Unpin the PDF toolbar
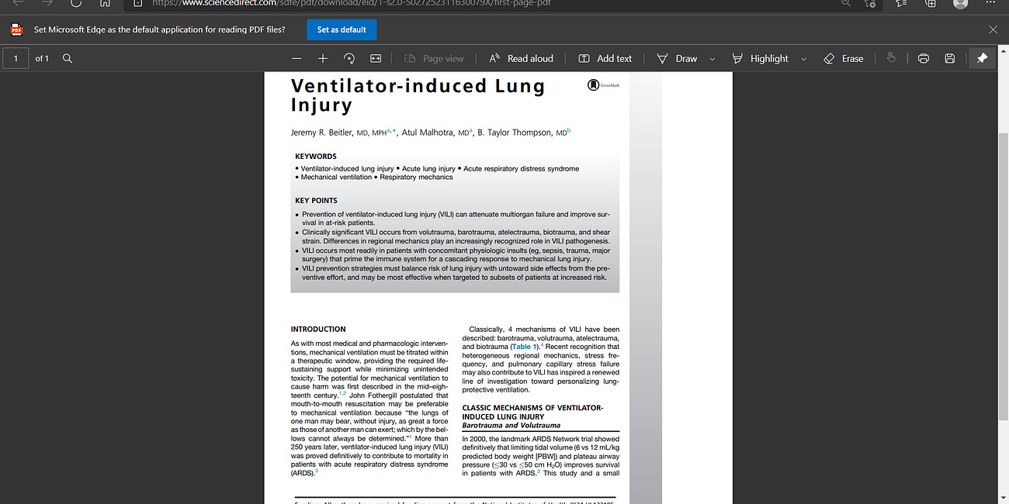 tap(982, 58)
